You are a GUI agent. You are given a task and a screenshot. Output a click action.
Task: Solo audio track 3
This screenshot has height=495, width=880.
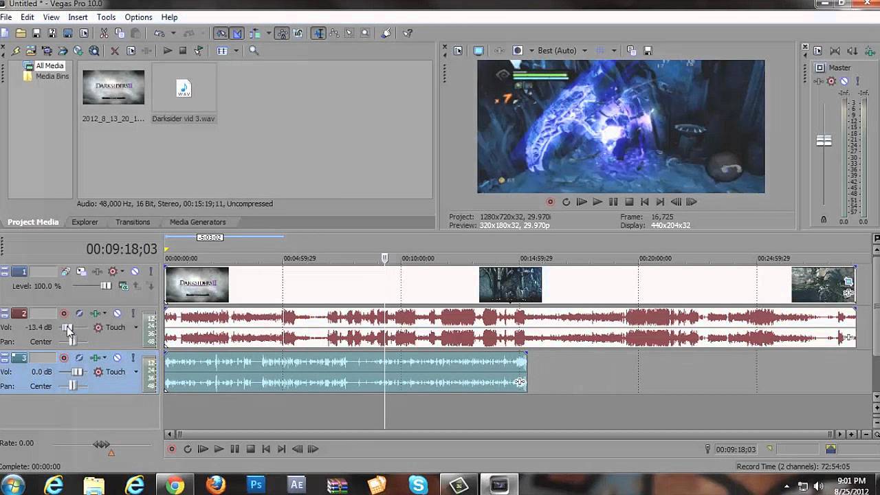[x=133, y=357]
